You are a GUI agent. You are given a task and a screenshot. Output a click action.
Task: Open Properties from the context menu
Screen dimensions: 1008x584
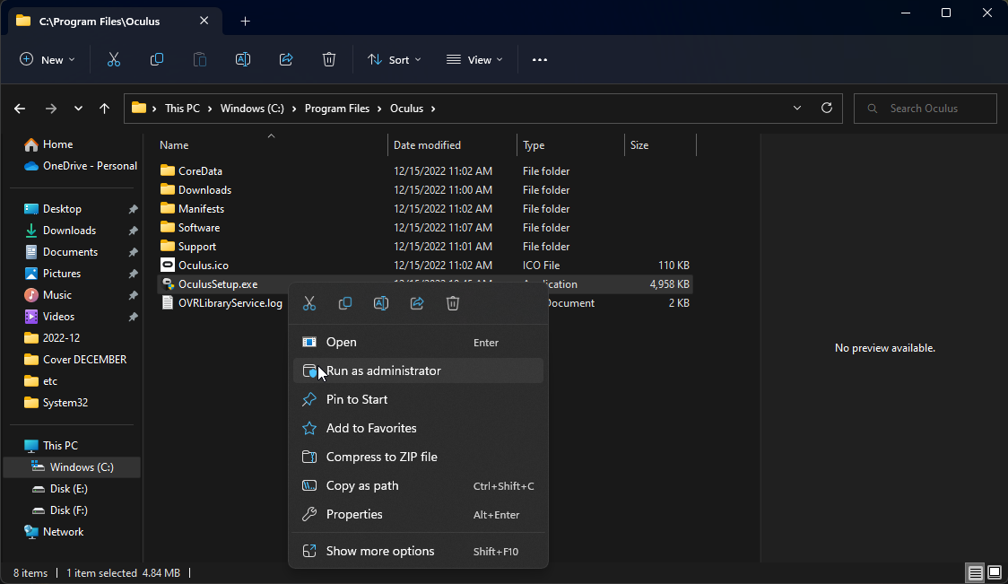point(419,515)
